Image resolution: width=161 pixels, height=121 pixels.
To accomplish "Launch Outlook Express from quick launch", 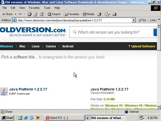I will [32, 118].
